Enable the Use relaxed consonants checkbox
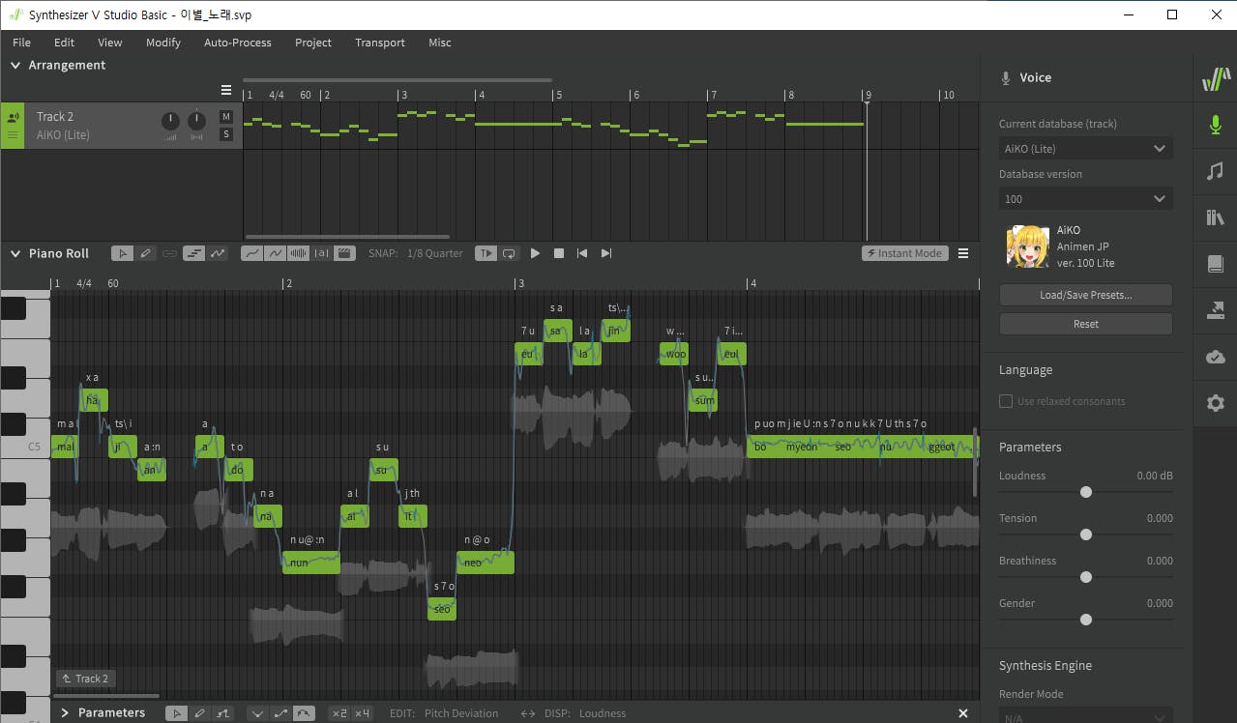The image size is (1237, 723). [x=1006, y=401]
